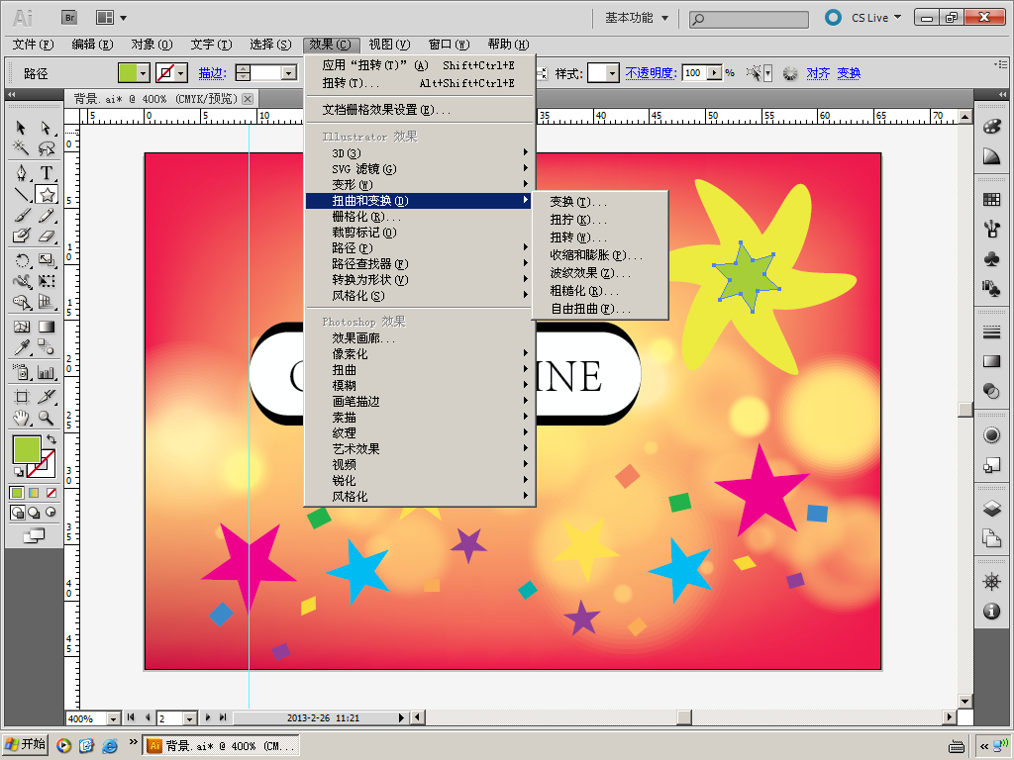Image resolution: width=1014 pixels, height=760 pixels.
Task: Click the vertical scrollbar down arrow
Action: (x=964, y=702)
